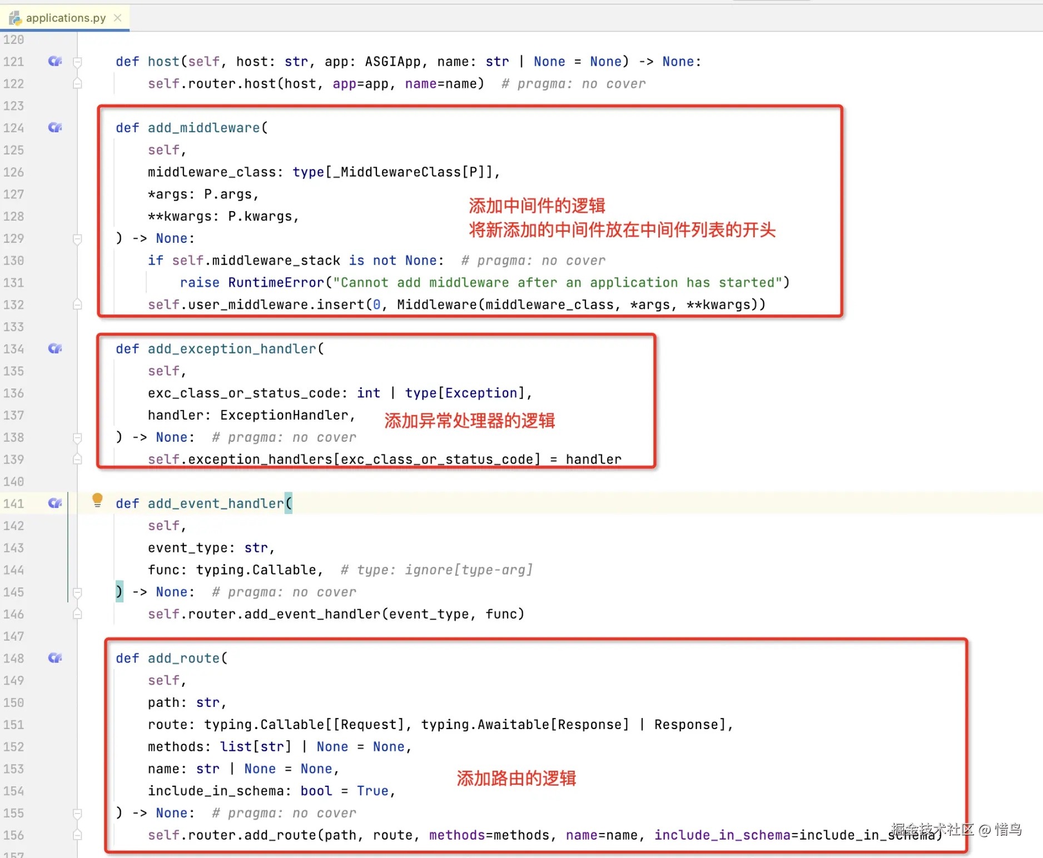Click line number 133 in the gutter

pyautogui.click(x=13, y=327)
